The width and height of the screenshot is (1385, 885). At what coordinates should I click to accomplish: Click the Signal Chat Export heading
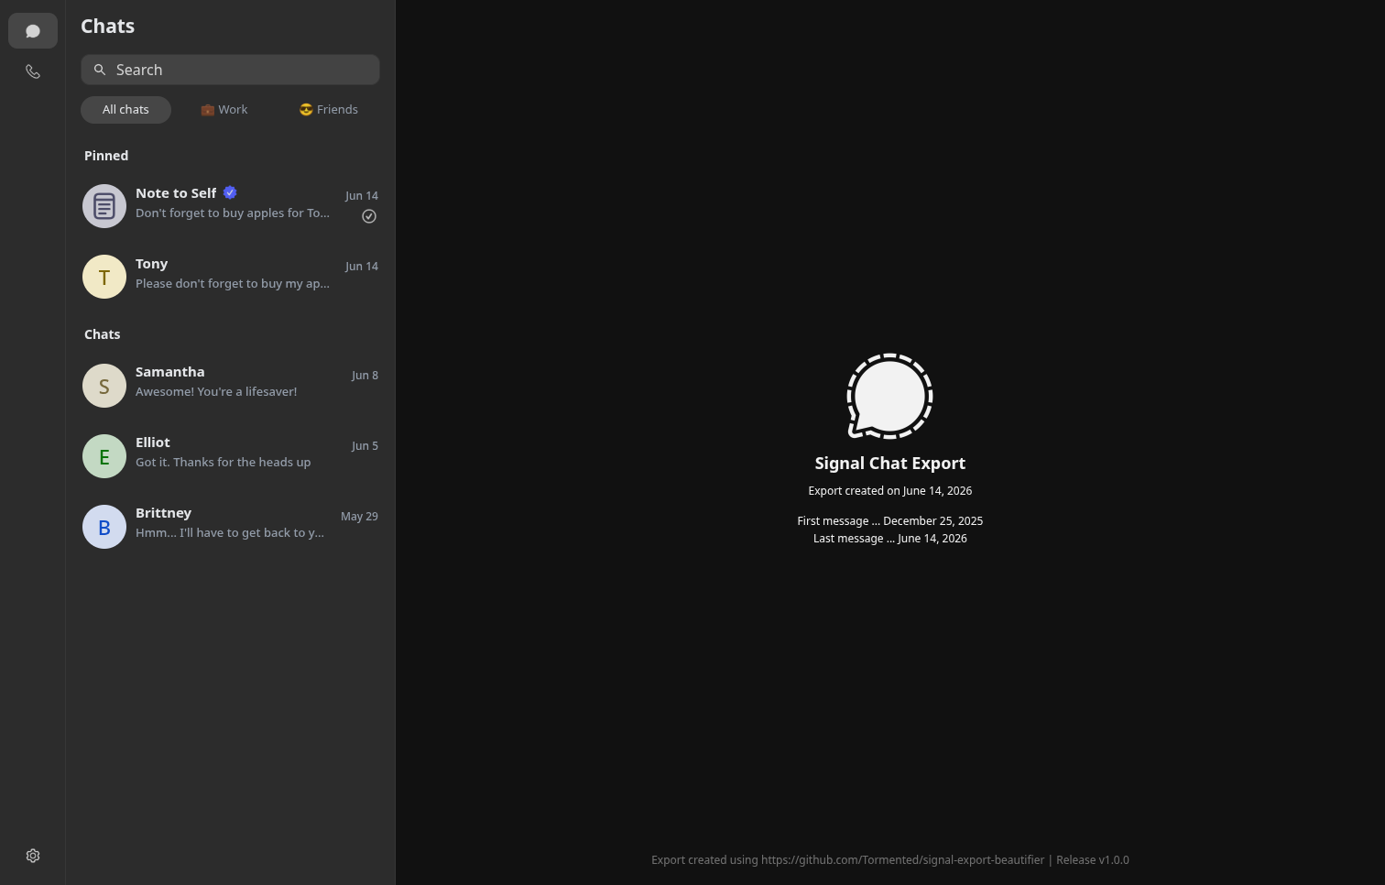coord(890,464)
